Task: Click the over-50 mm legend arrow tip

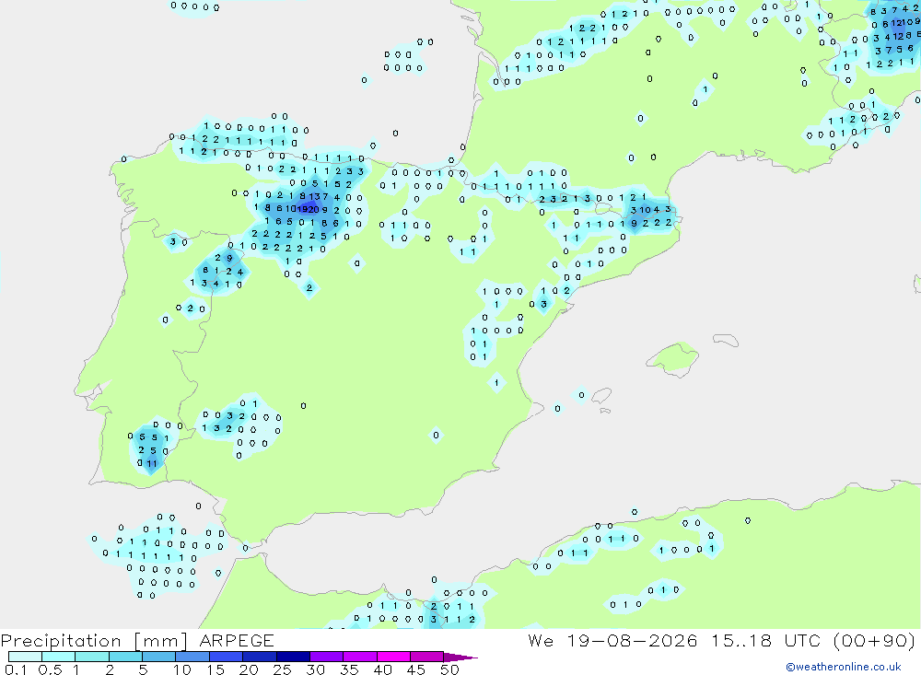Action: 460,657
